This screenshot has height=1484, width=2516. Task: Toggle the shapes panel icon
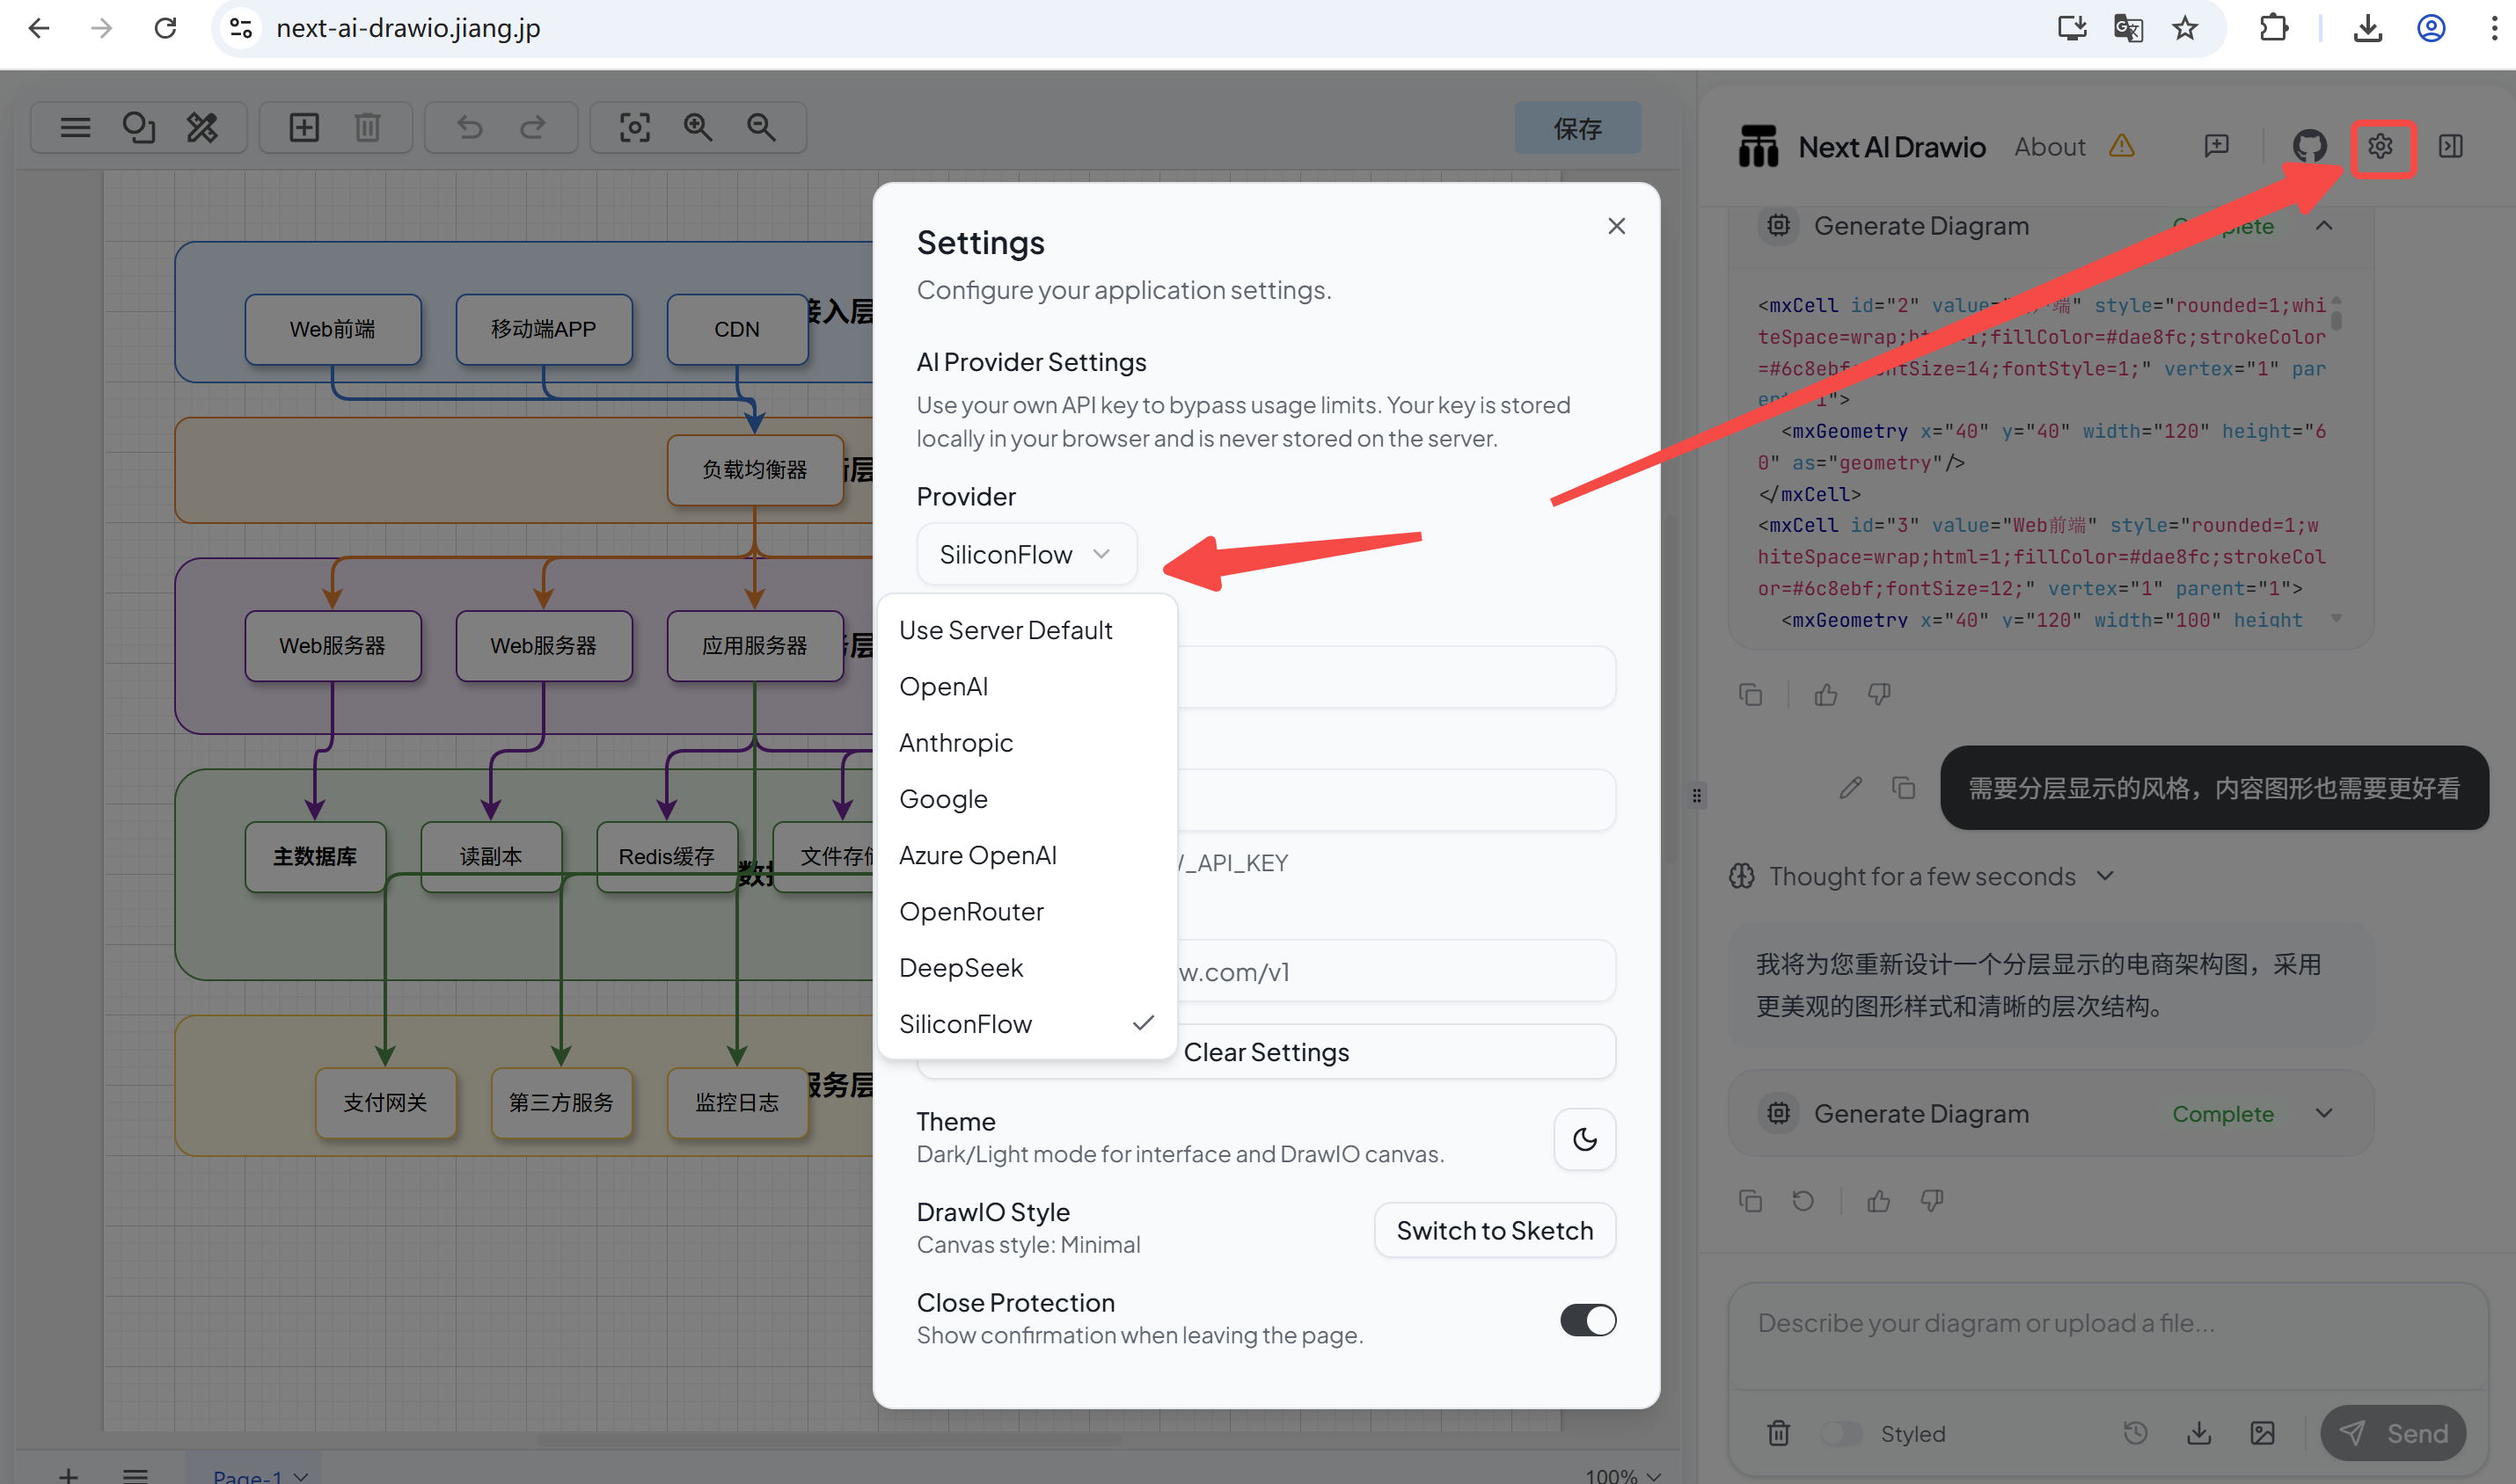click(138, 127)
